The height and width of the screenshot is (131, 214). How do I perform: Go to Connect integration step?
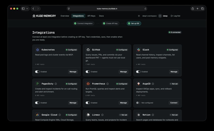[x=83, y=24]
